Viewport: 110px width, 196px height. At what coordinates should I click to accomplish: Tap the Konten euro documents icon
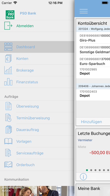coord(8,58)
